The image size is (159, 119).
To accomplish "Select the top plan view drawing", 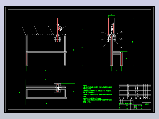I will (46, 91).
